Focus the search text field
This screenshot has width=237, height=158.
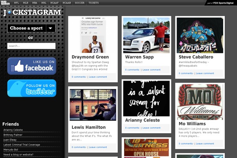click(x=32, y=46)
